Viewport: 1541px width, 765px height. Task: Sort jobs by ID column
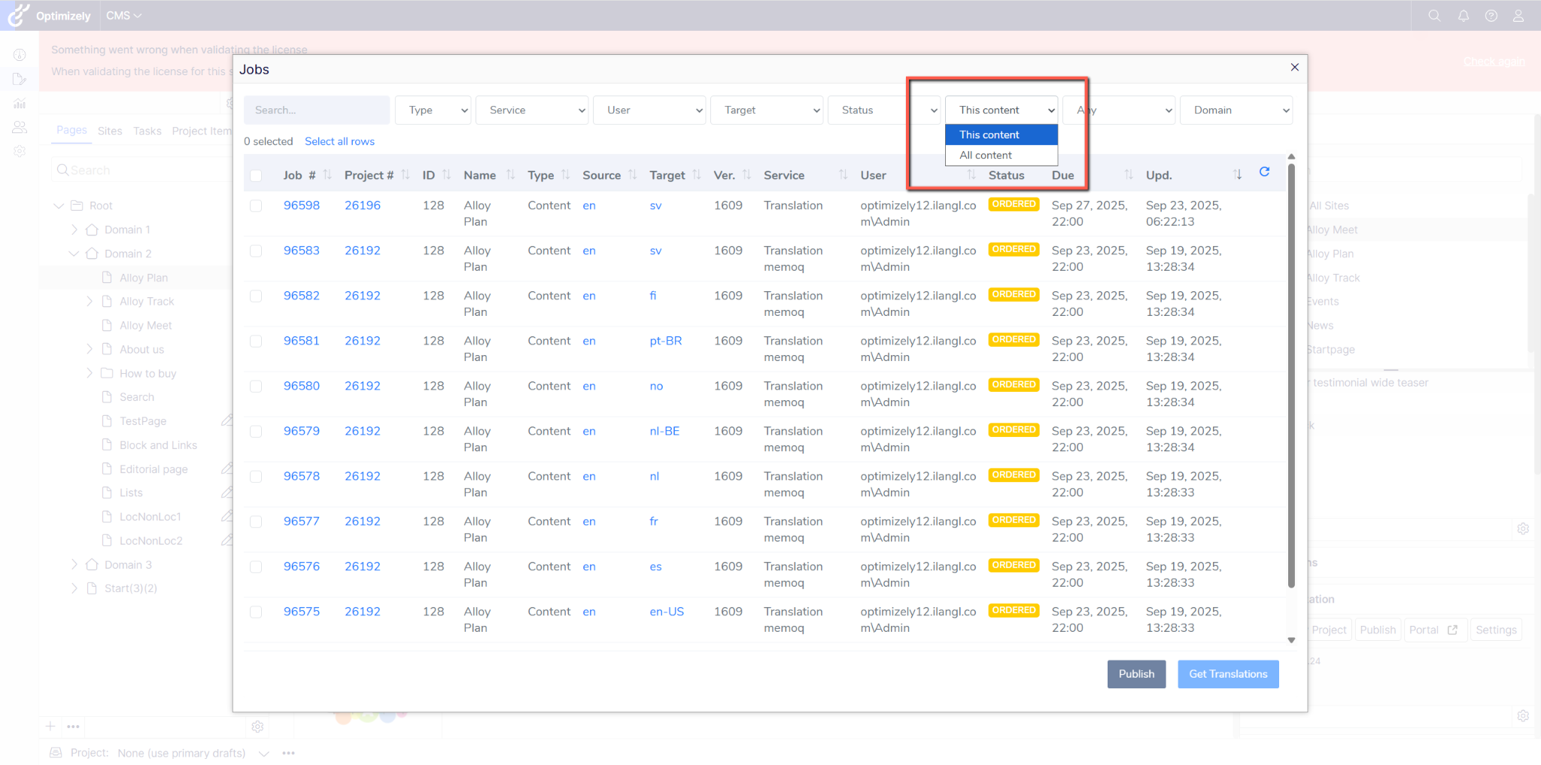click(x=447, y=175)
